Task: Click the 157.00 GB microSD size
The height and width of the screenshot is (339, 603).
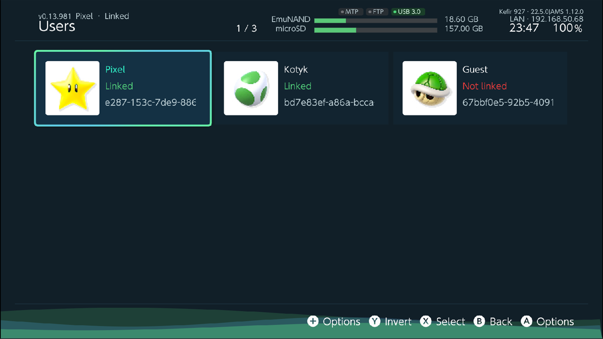Action: click(464, 29)
